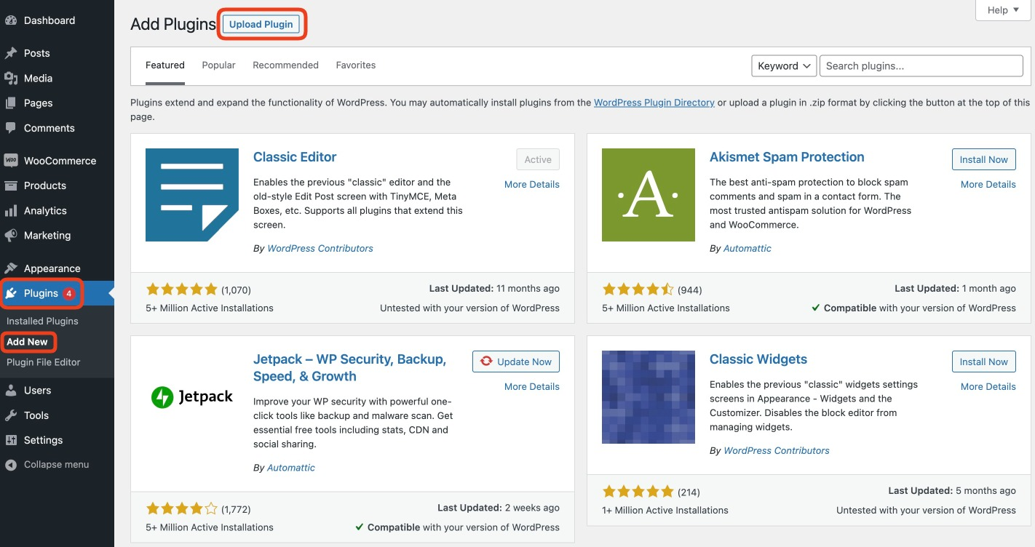Click the Tools wrench icon

[11, 415]
